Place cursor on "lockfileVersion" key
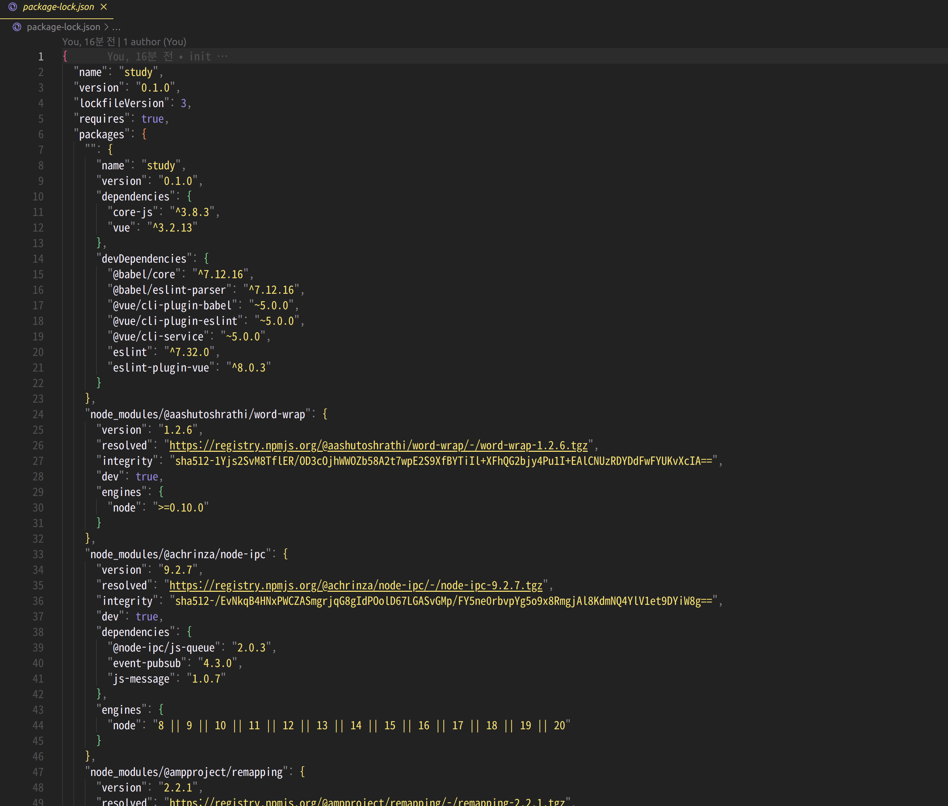The height and width of the screenshot is (806, 948). click(x=122, y=103)
